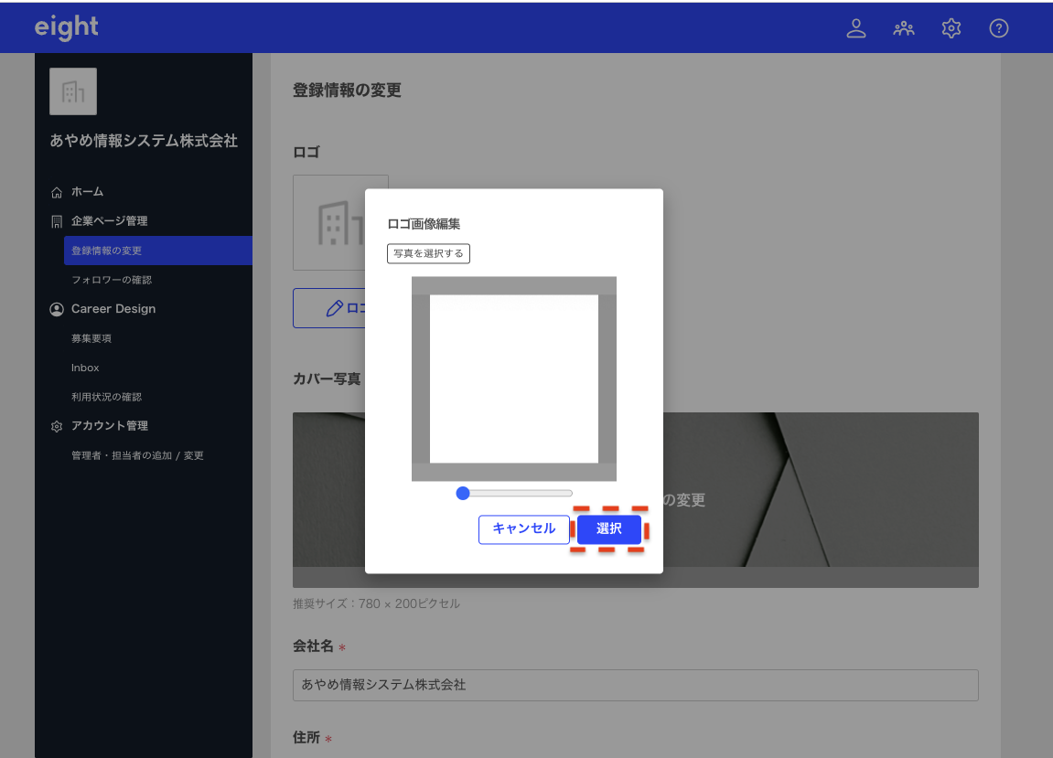1053x758 pixels.
Task: Open the group members icon
Action: tap(903, 28)
